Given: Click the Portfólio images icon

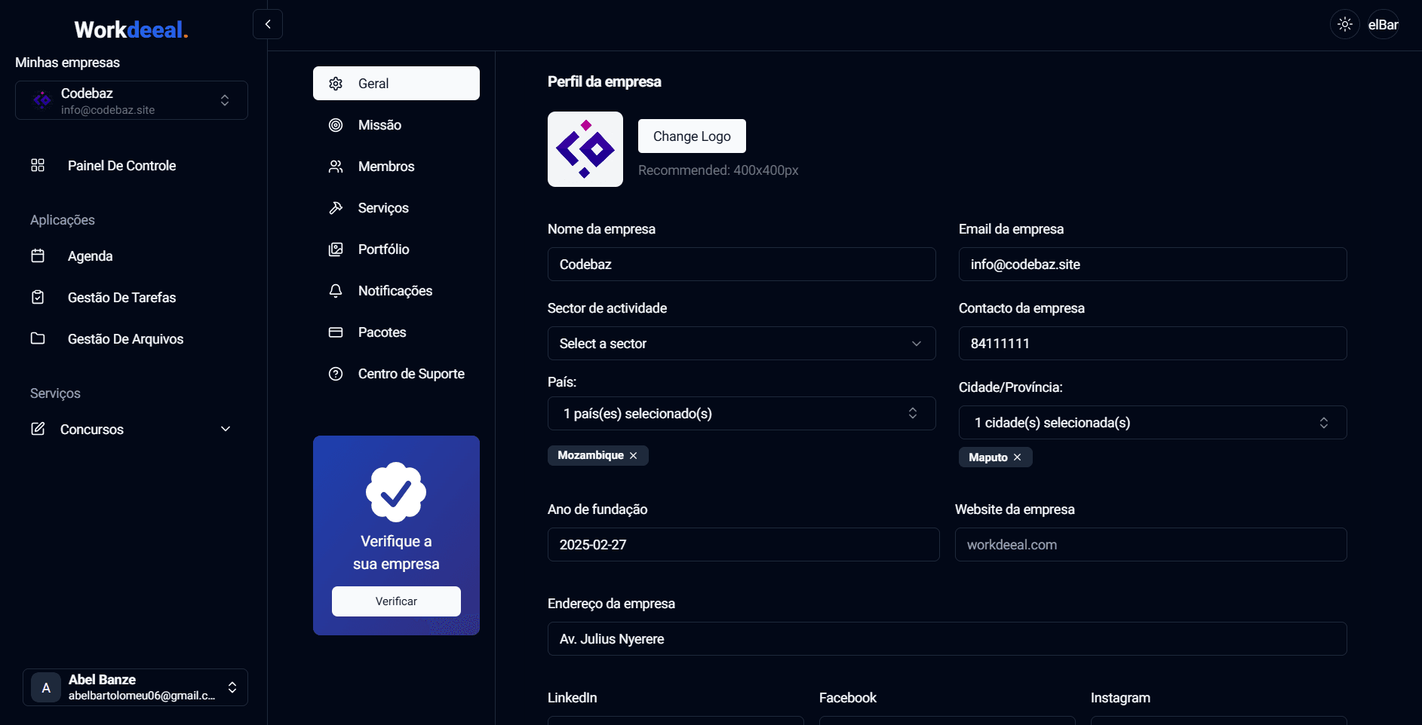Looking at the screenshot, I should (336, 249).
